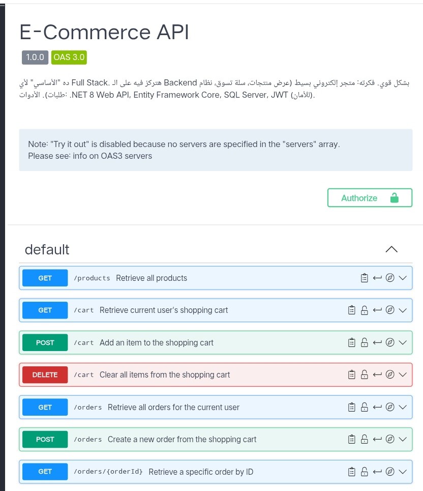Open the Authorize dialog

coord(370,198)
